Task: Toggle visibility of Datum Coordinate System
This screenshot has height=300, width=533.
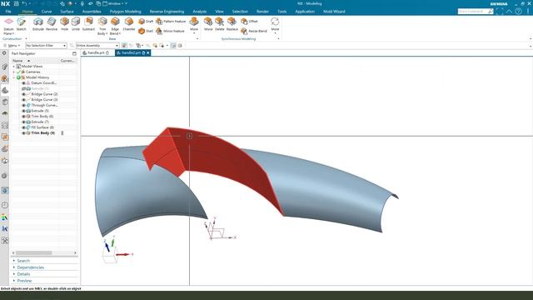Action: [23, 83]
